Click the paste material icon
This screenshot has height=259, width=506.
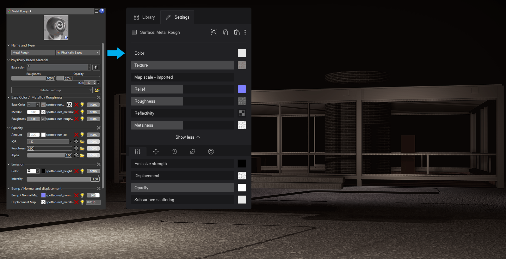(237, 32)
